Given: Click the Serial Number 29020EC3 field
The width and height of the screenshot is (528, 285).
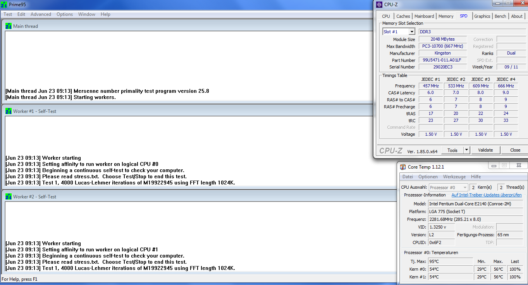Looking at the screenshot, I should (442, 67).
